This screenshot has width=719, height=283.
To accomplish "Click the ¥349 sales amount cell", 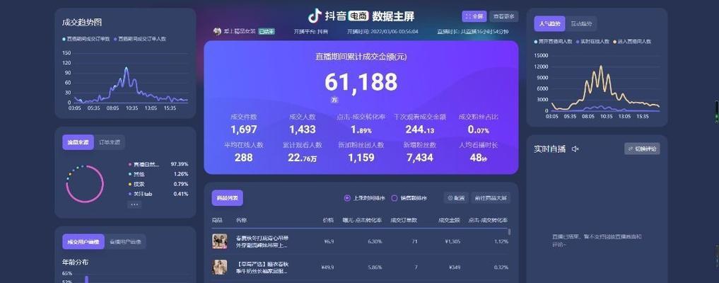I will click(455, 267).
